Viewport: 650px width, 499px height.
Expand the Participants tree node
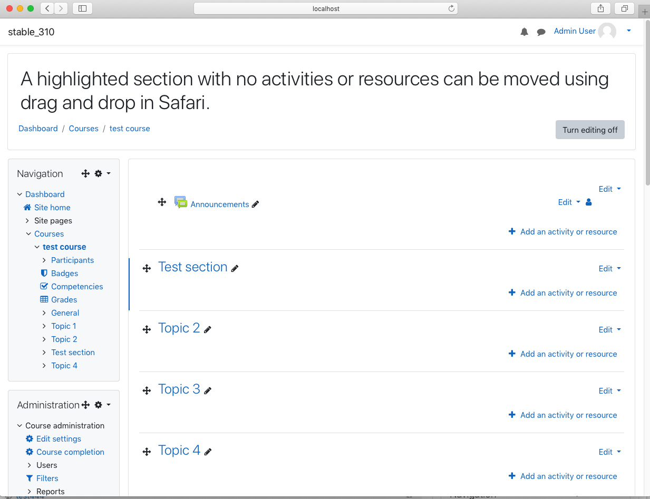click(x=44, y=260)
